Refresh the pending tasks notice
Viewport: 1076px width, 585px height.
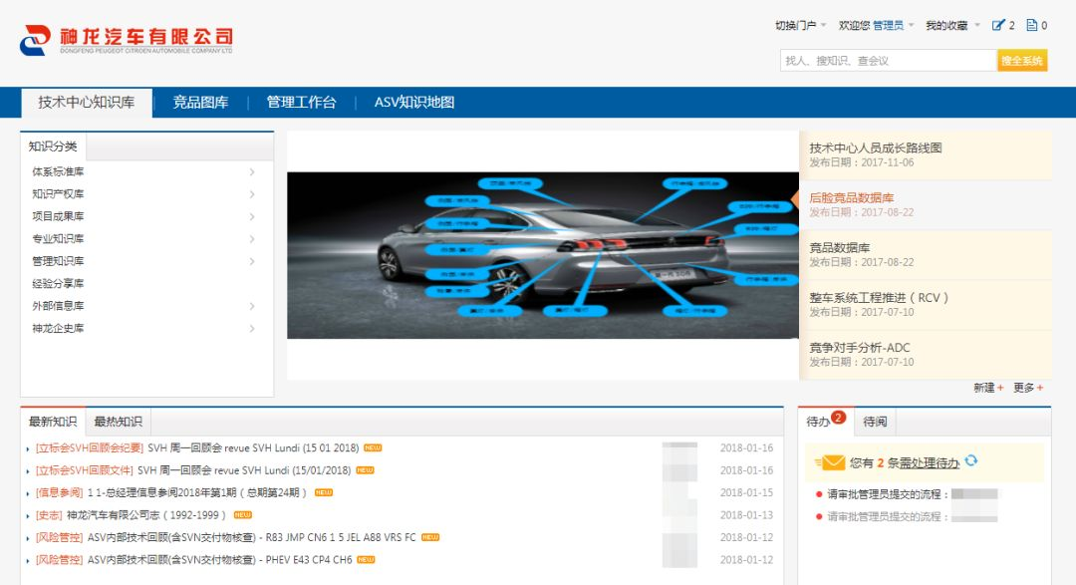[971, 460]
